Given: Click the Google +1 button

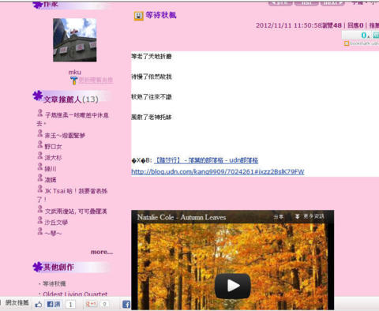Looking at the screenshot, I should [91, 304].
